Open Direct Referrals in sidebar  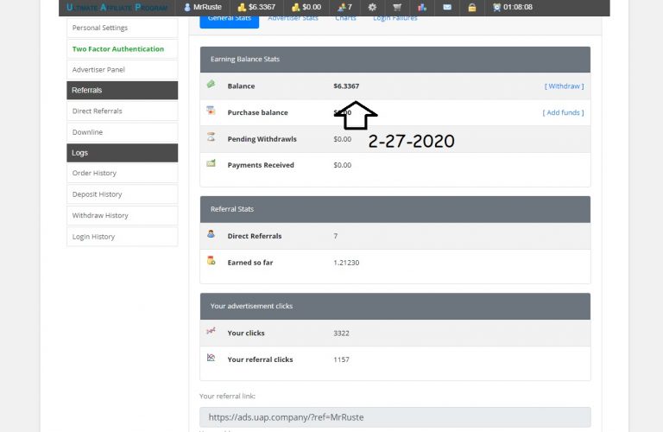(123, 111)
